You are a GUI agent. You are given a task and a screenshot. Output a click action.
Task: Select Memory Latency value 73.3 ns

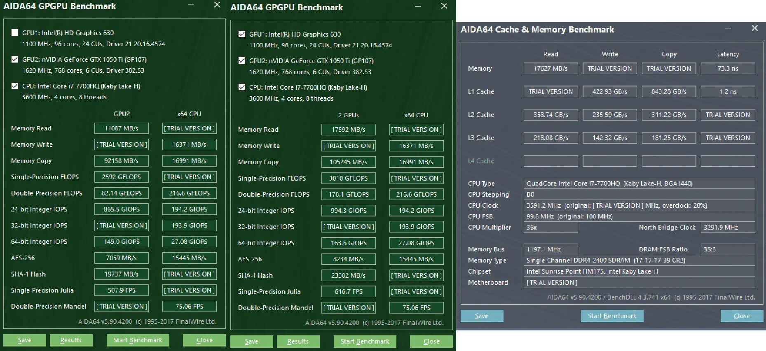point(728,68)
